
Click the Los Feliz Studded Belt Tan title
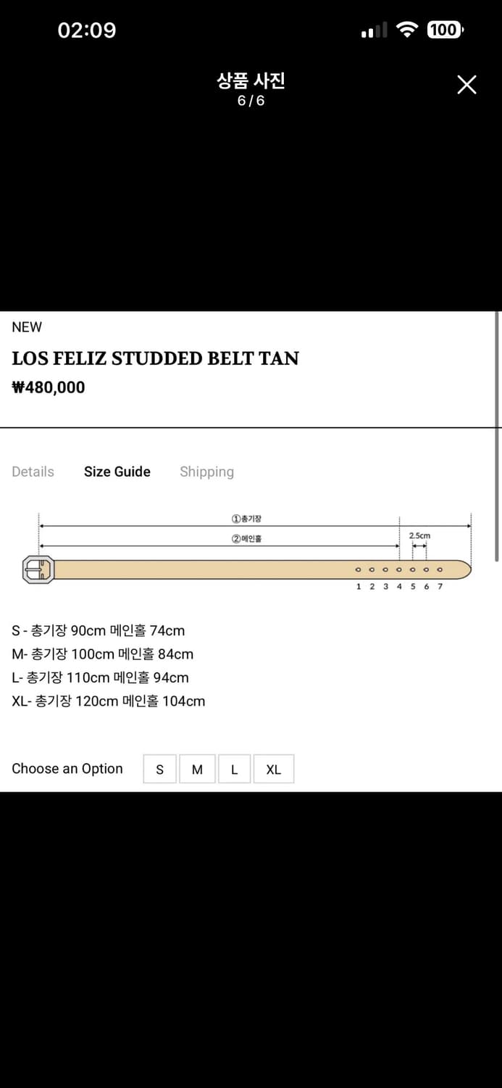pos(155,358)
